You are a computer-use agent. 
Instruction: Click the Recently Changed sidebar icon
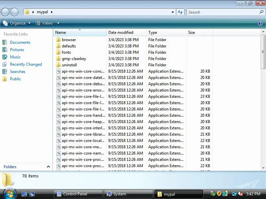click(x=5, y=64)
